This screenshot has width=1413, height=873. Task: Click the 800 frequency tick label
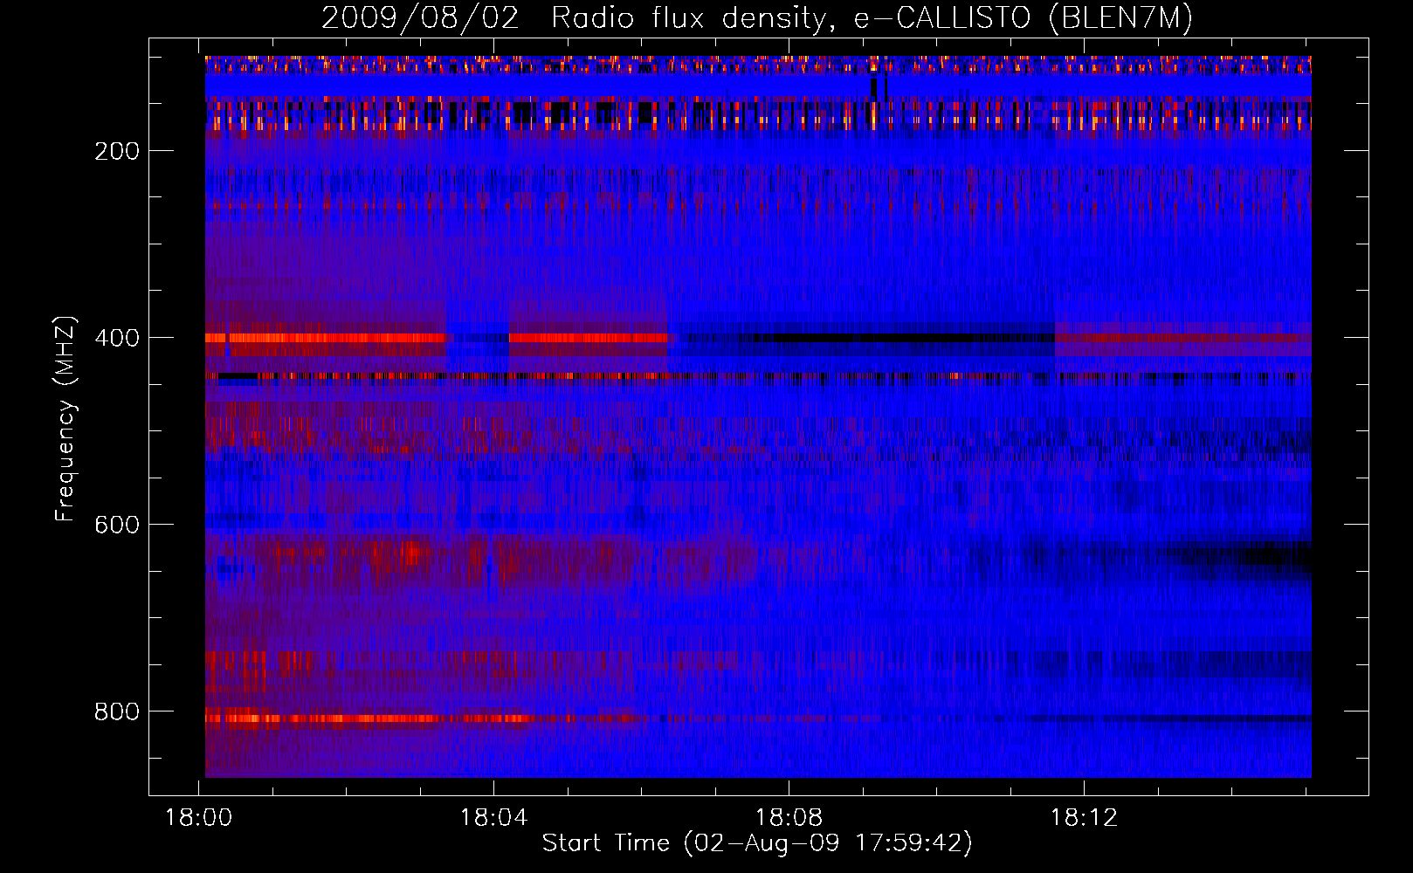coord(117,711)
